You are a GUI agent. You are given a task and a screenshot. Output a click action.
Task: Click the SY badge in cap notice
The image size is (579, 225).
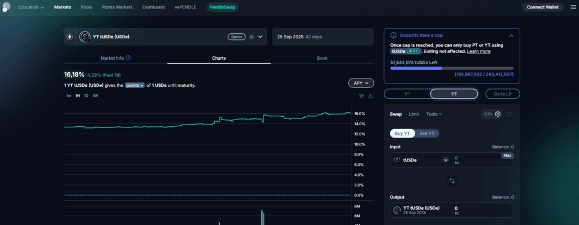click(413, 51)
